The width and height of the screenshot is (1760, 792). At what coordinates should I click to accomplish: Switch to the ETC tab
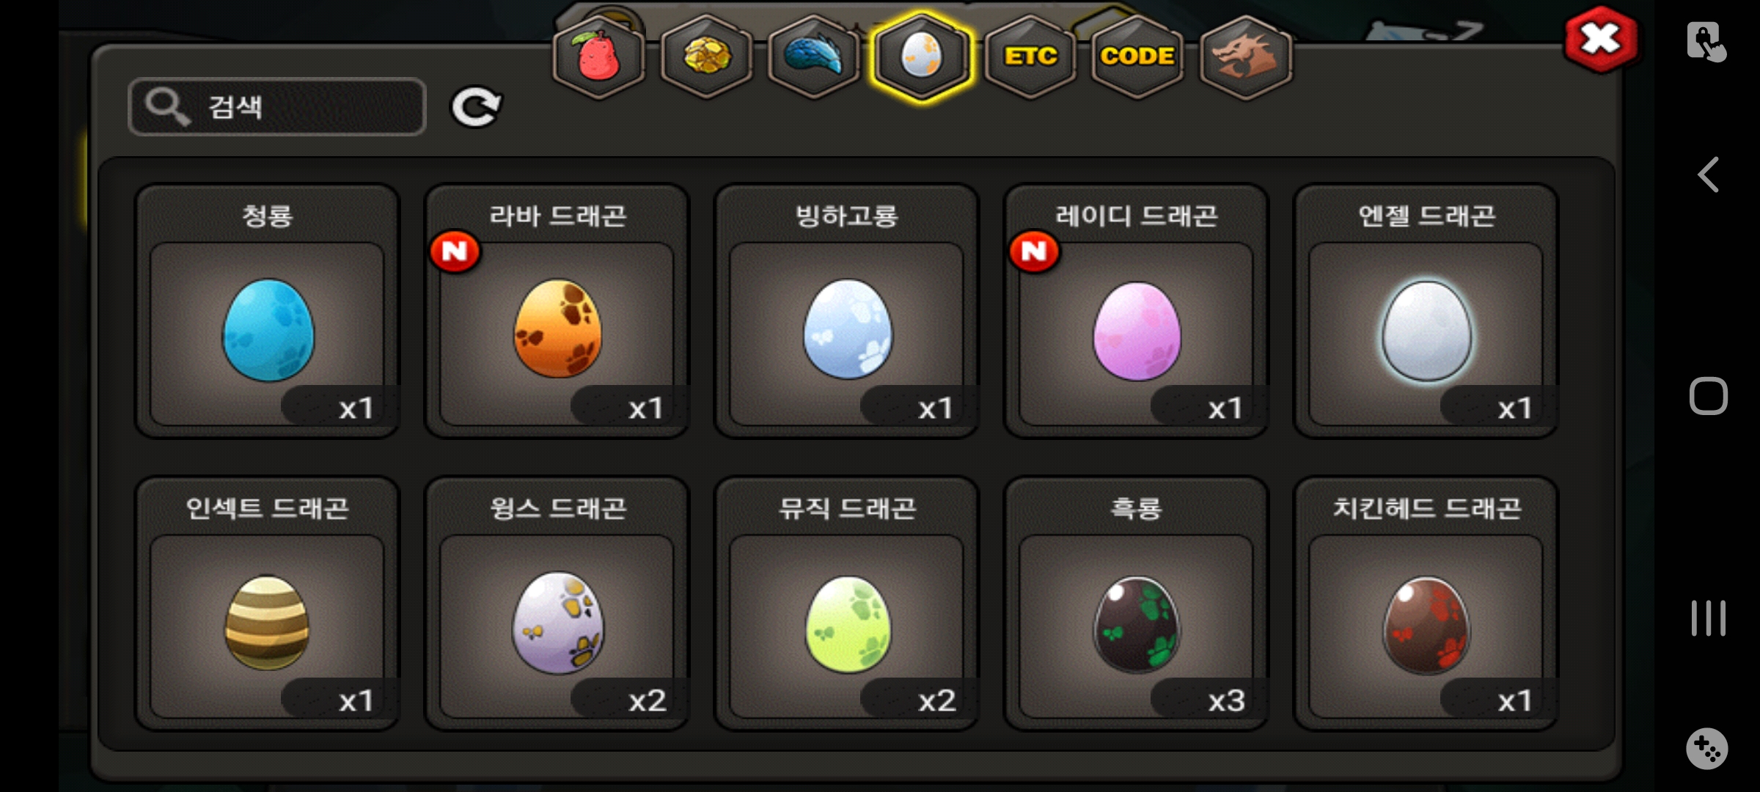point(1030,57)
